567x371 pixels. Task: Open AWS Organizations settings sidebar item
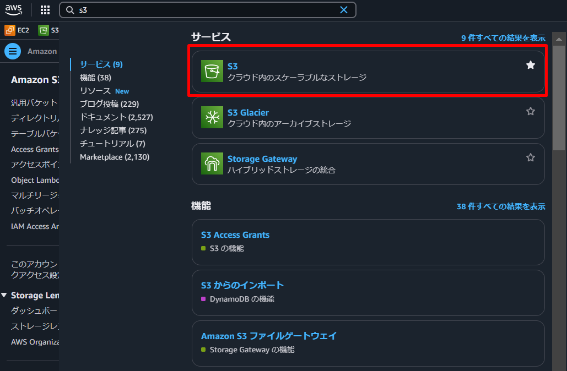click(35, 342)
